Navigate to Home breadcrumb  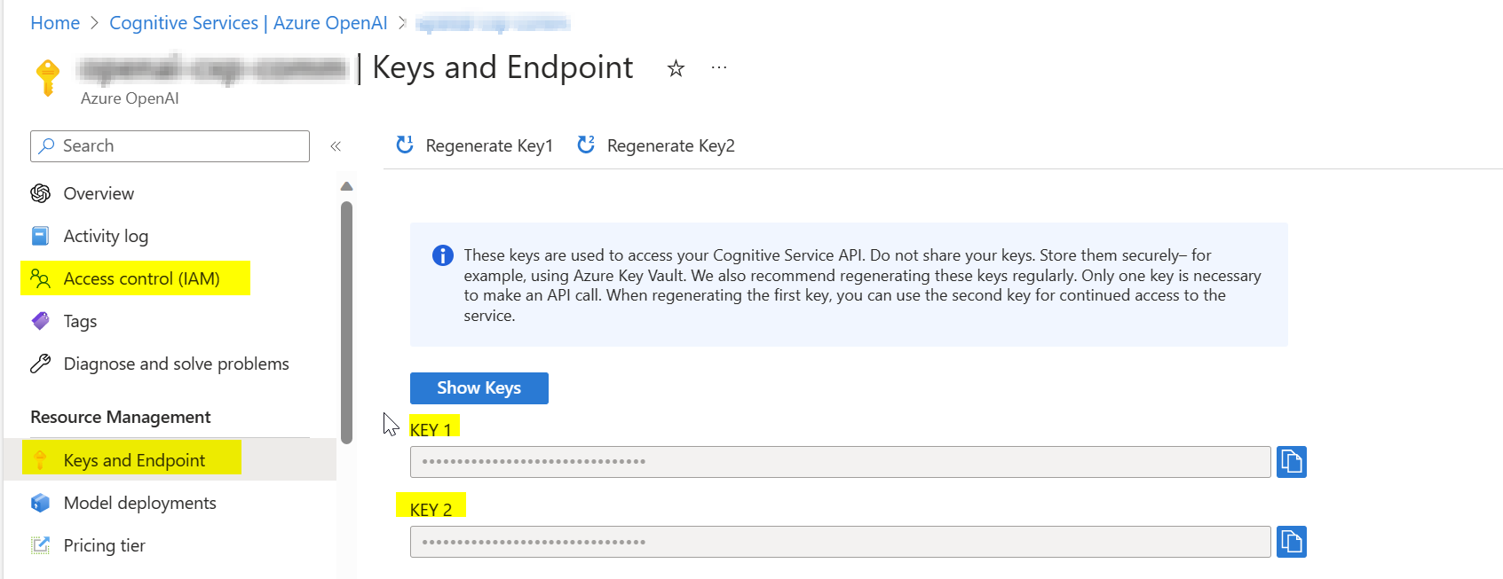coord(55,23)
